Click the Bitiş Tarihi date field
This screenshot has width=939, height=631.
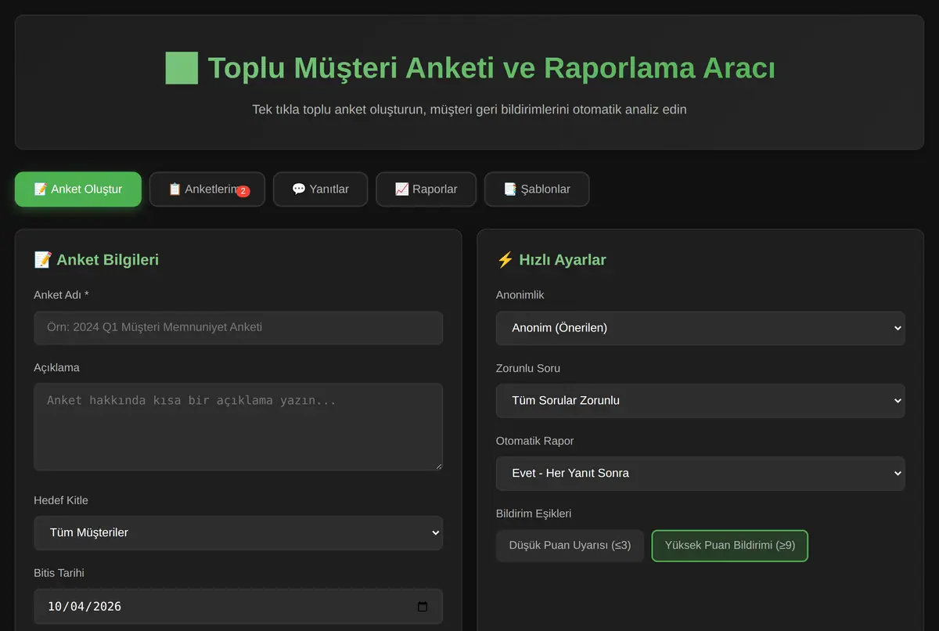(x=238, y=606)
